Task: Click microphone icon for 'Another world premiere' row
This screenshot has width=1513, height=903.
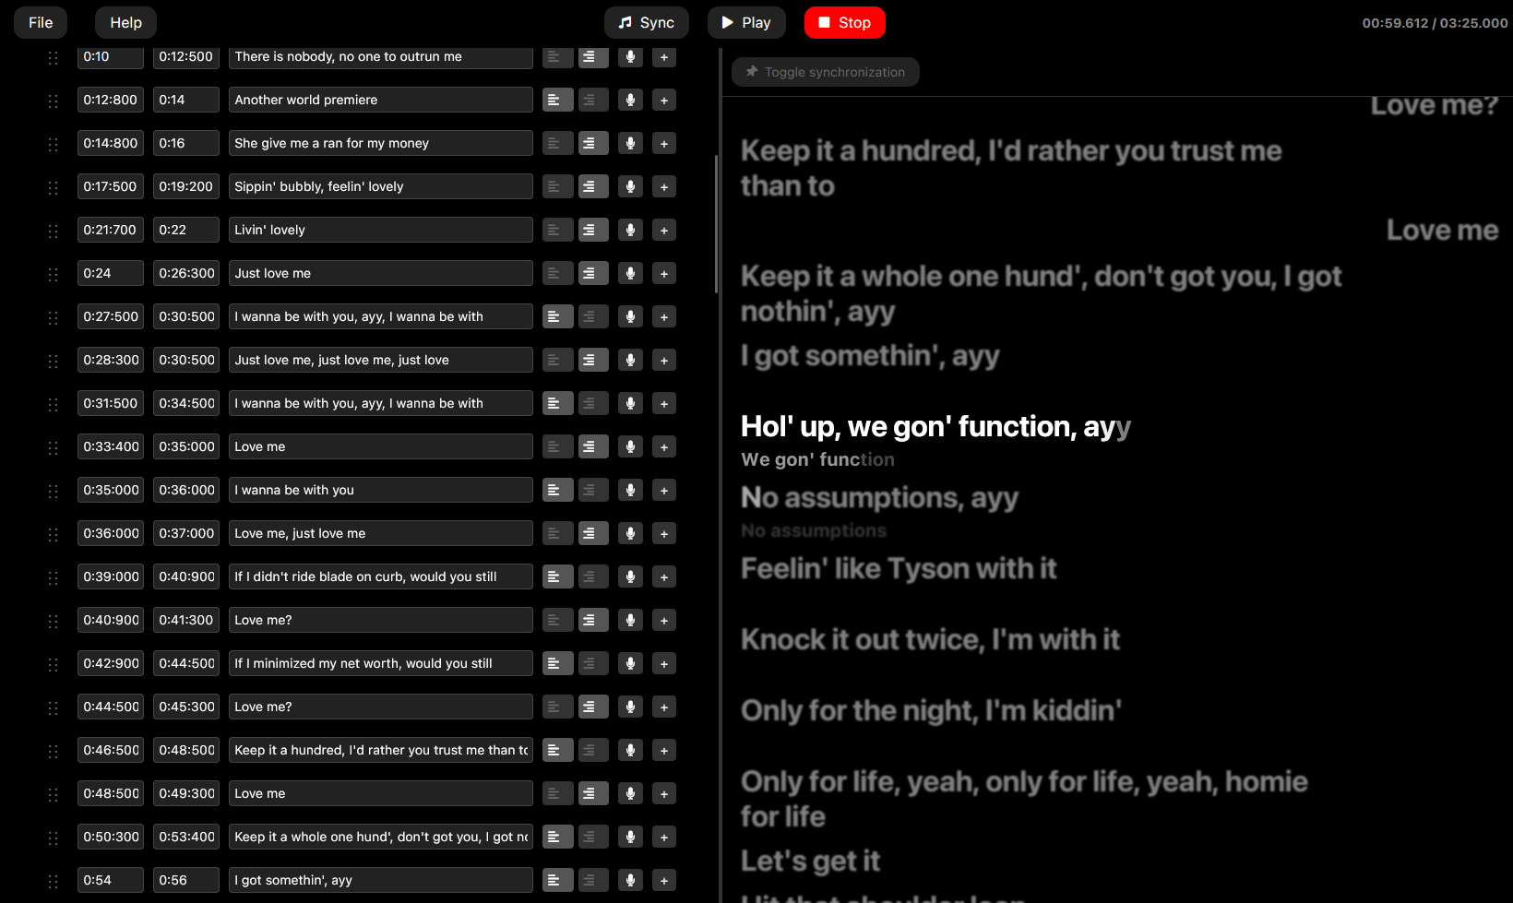Action: click(x=630, y=100)
